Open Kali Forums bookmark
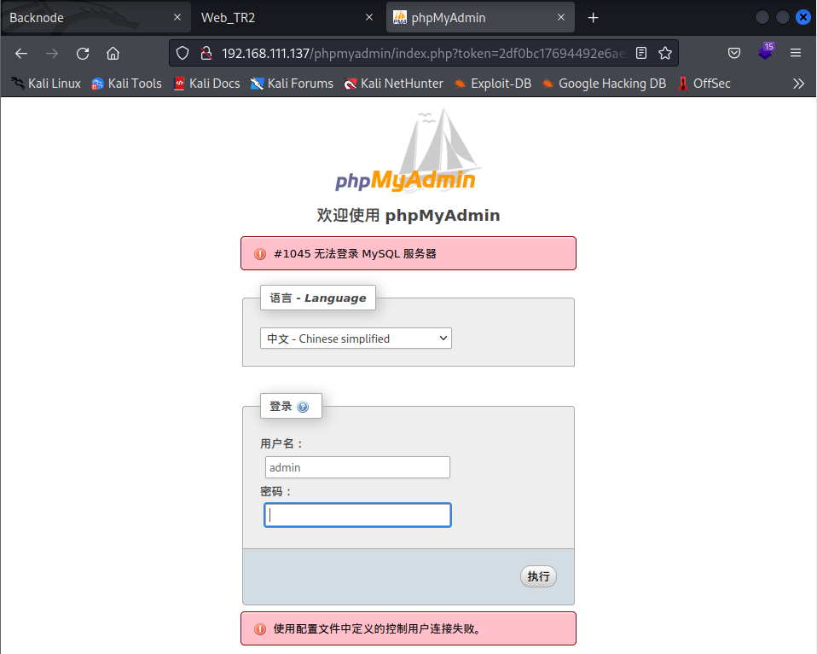817x654 pixels. coord(292,84)
